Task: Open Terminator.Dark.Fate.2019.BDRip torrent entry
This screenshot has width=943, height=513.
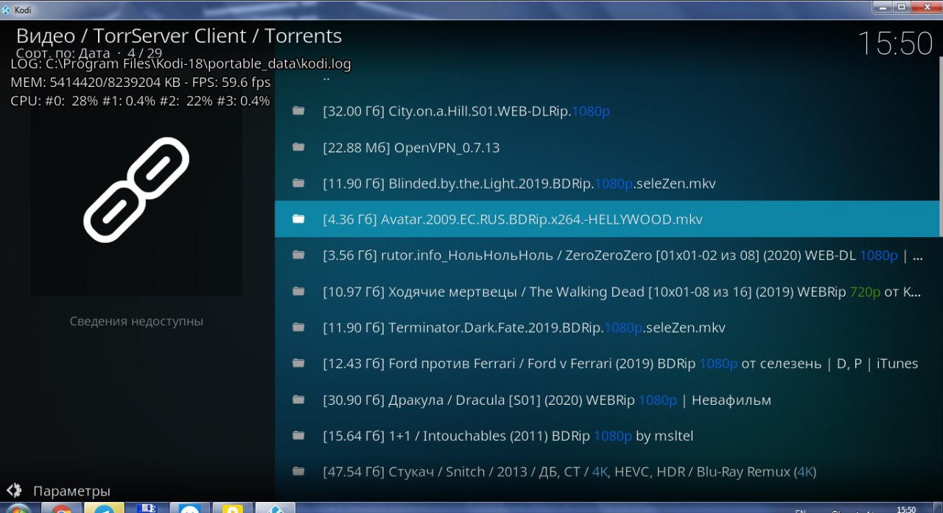Action: tap(609, 328)
